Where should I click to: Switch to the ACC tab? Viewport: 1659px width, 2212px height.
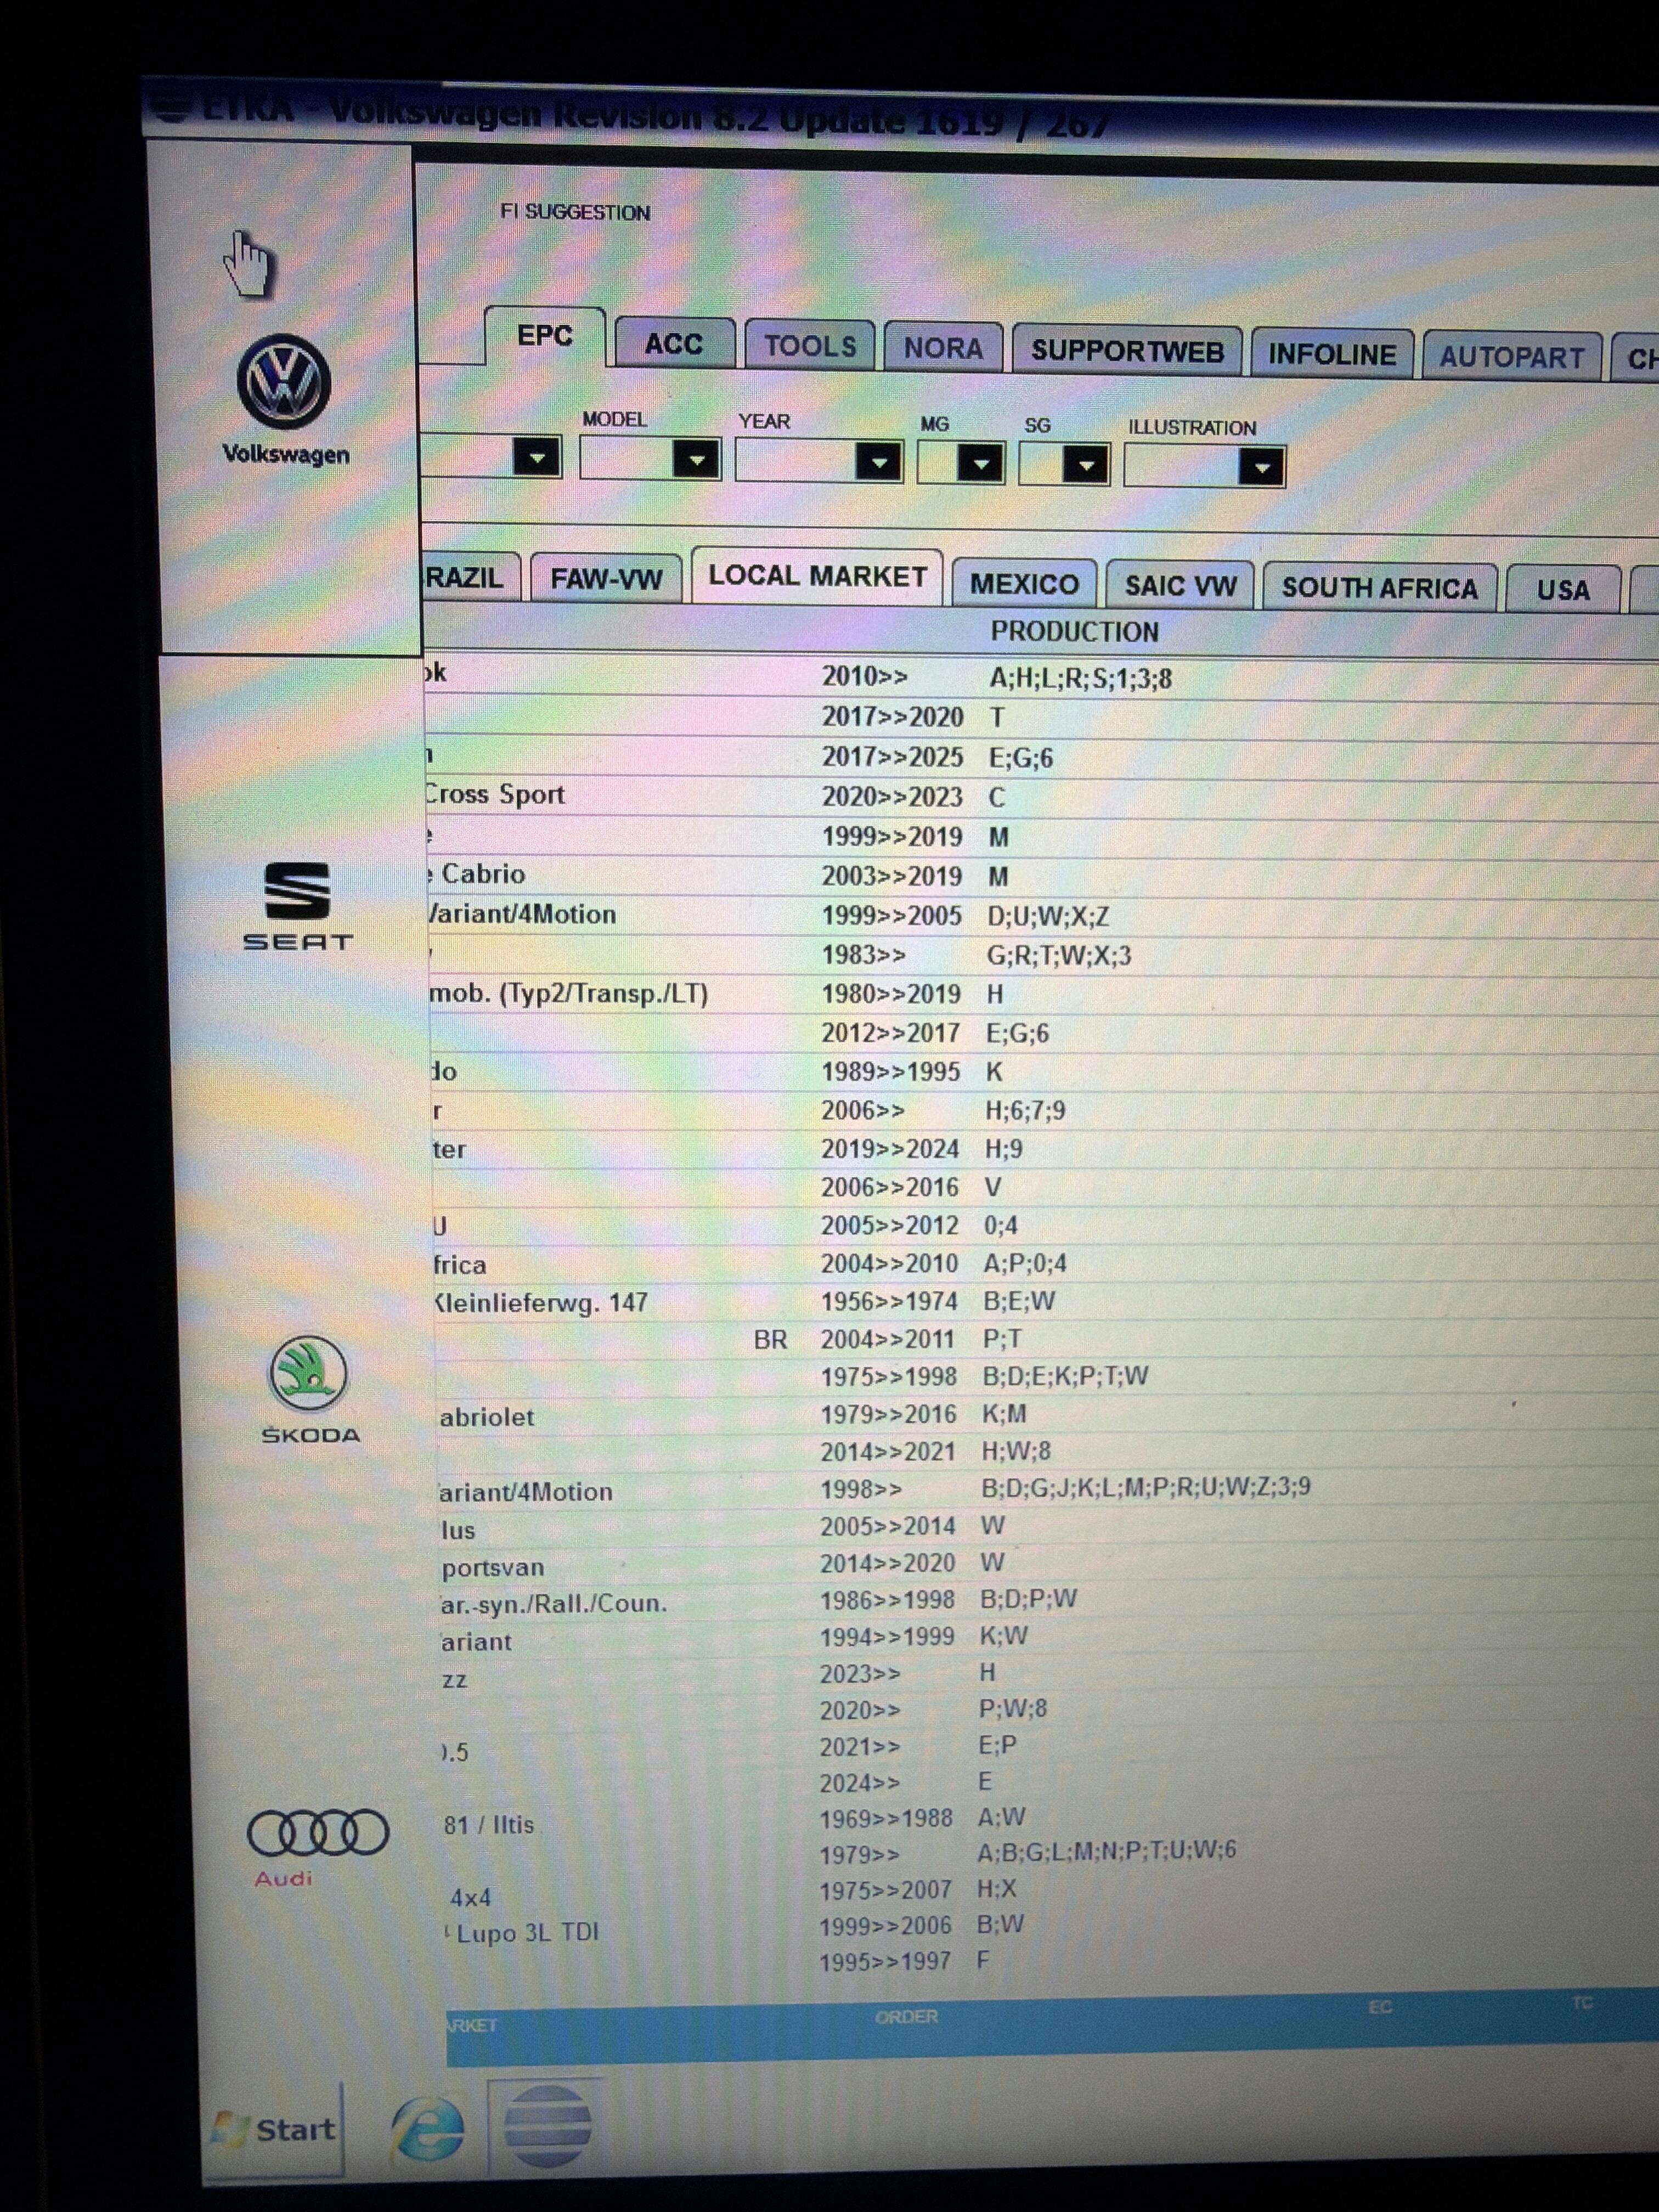click(674, 345)
